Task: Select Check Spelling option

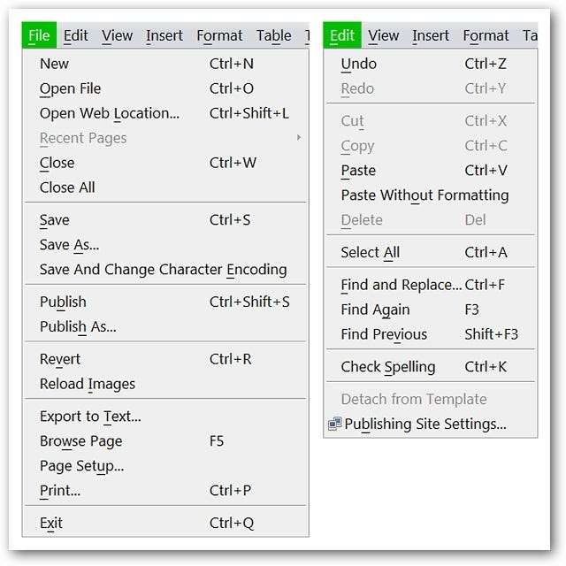Action: tap(387, 367)
